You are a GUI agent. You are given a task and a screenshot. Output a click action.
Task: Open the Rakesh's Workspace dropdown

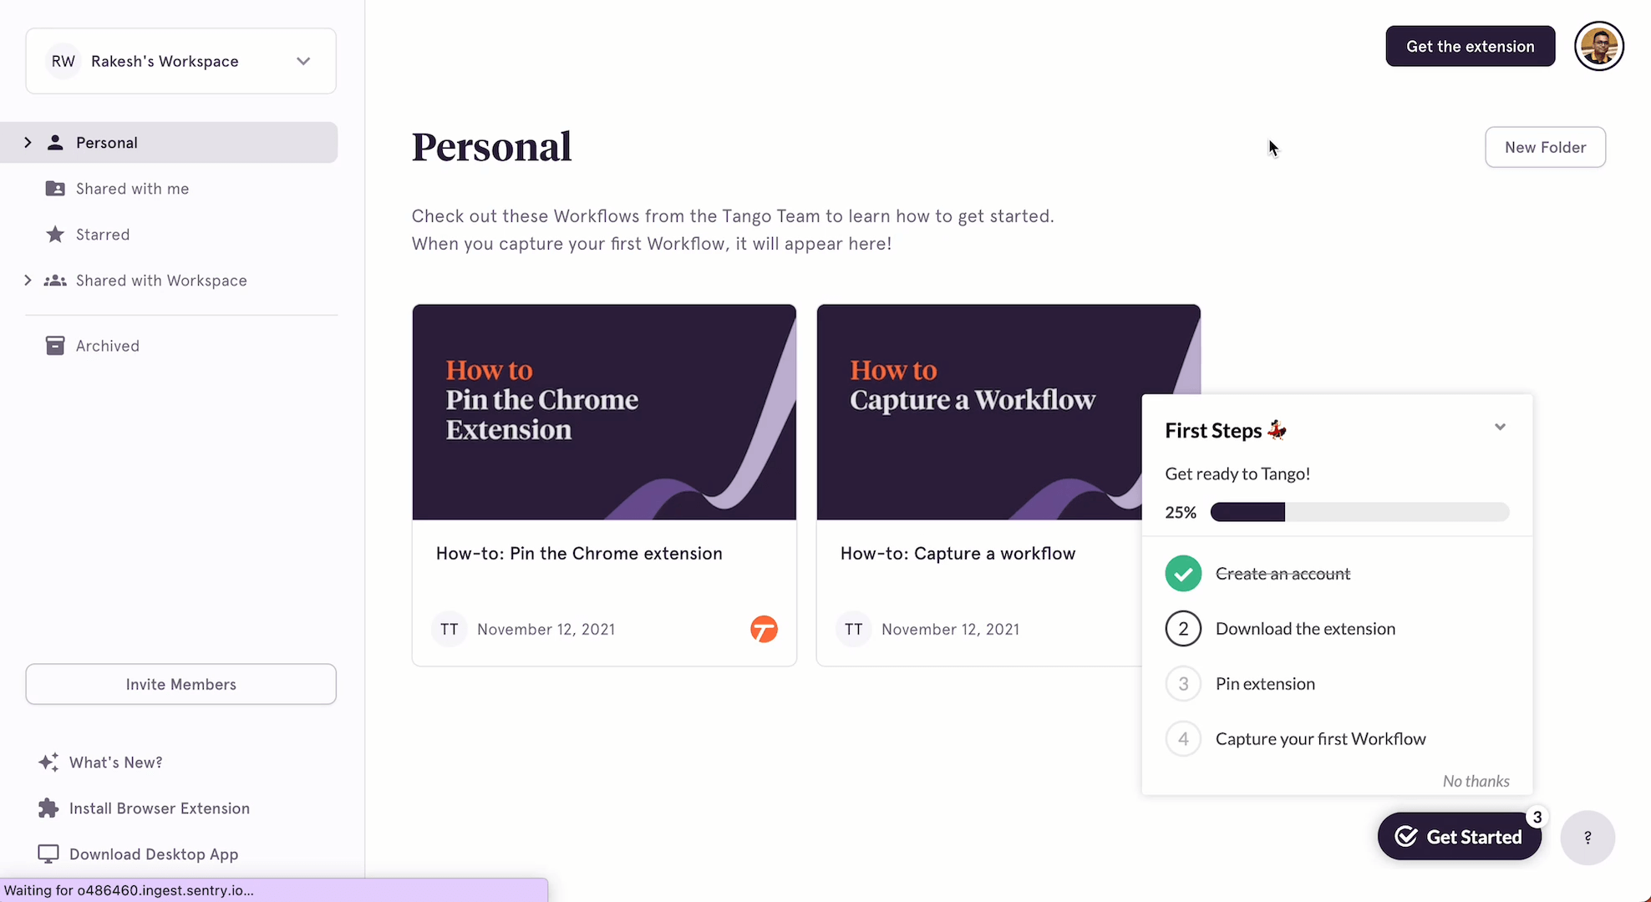[303, 60]
